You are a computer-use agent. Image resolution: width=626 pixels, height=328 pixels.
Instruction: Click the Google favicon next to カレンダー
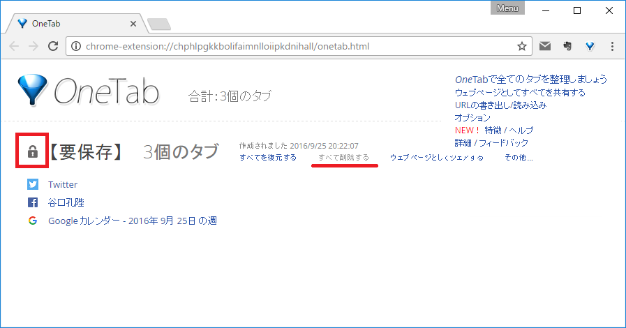[x=33, y=221]
